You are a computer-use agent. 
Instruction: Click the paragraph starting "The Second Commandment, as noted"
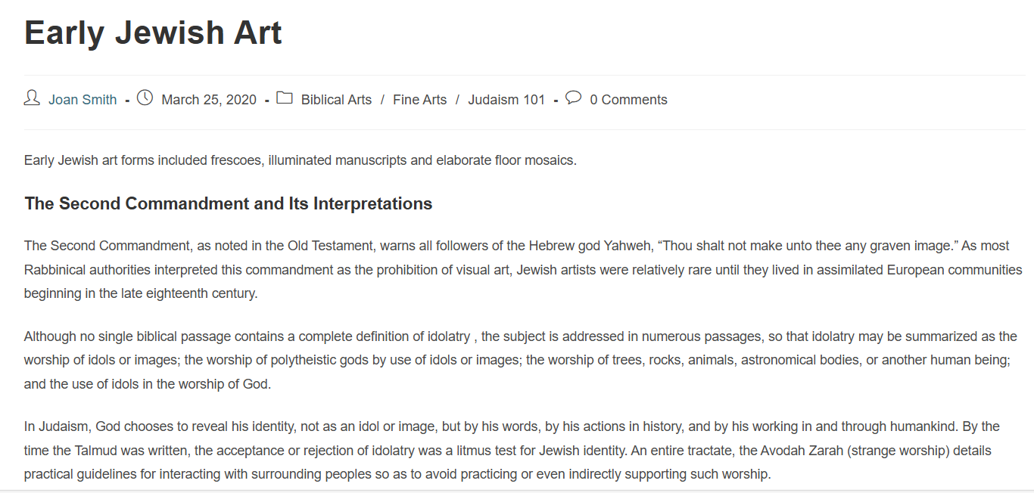coord(523,270)
